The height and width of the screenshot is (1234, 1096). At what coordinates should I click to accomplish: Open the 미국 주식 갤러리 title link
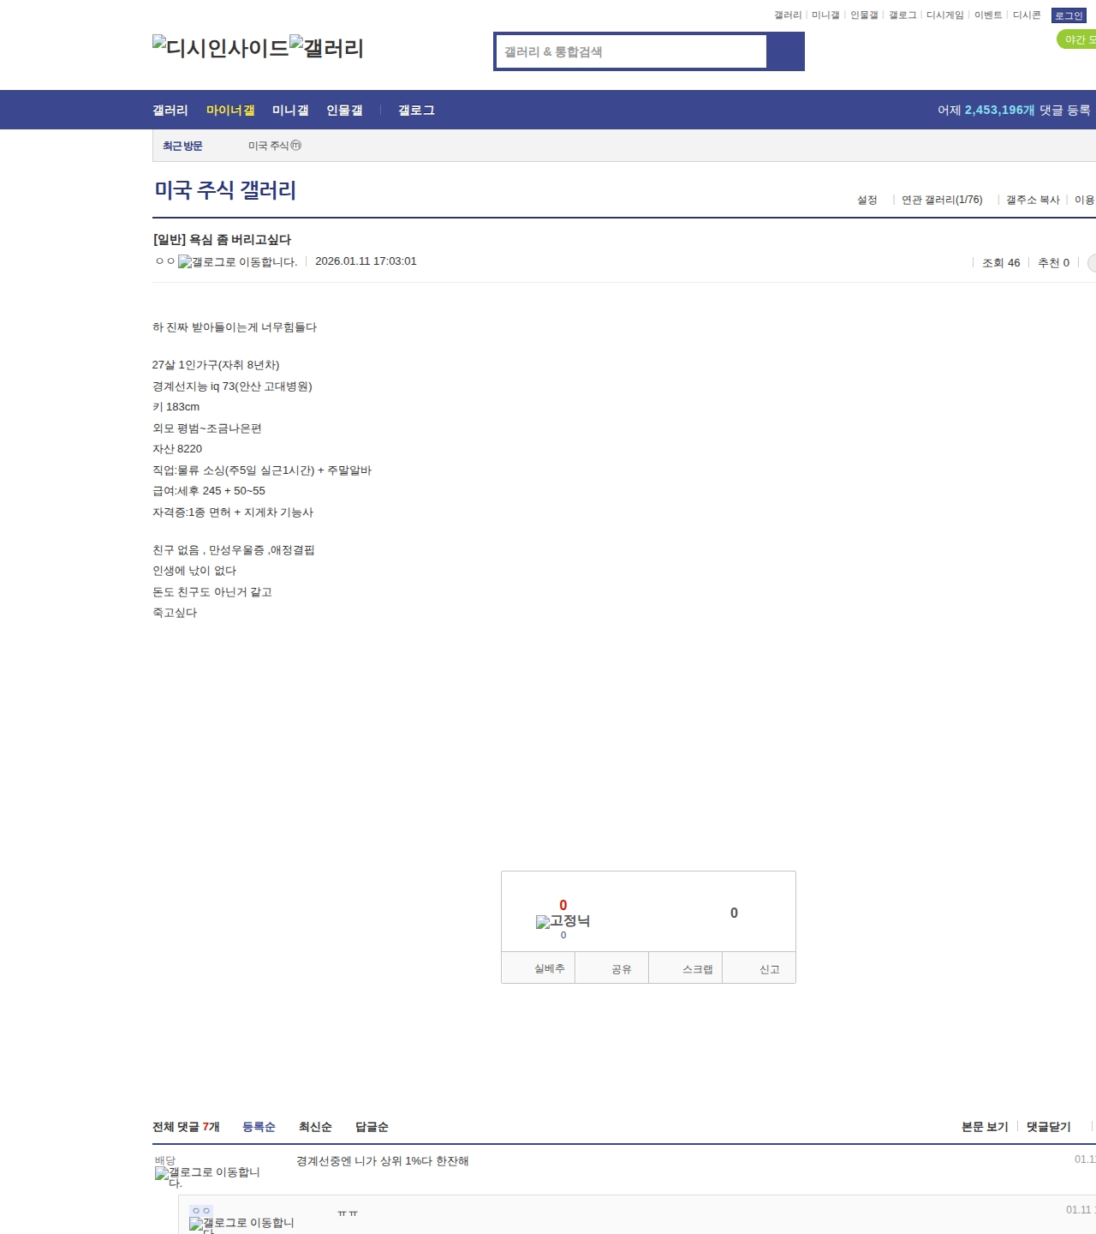[225, 190]
